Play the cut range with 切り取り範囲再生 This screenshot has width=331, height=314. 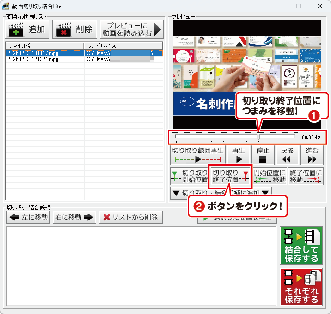point(198,155)
